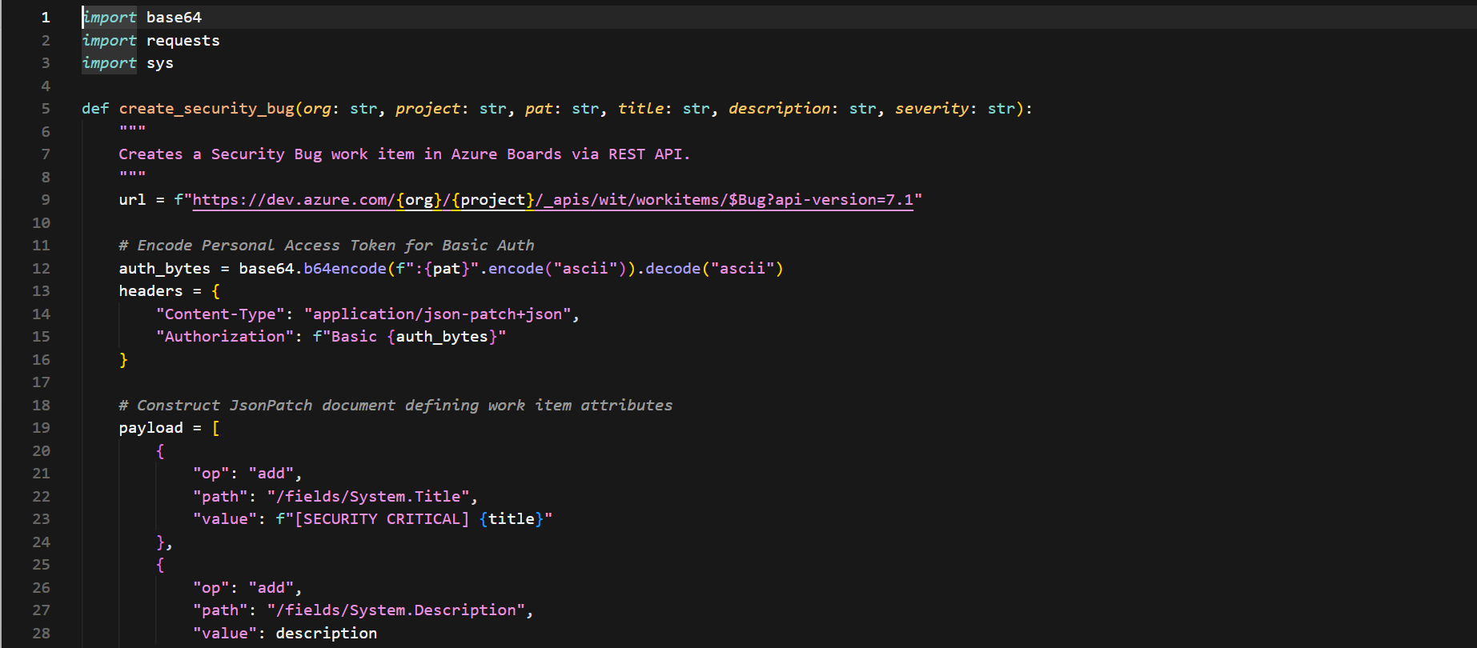Click the '[SECURITY CRITICAL]' text on line 23
1477x648 pixels.
click(382, 519)
